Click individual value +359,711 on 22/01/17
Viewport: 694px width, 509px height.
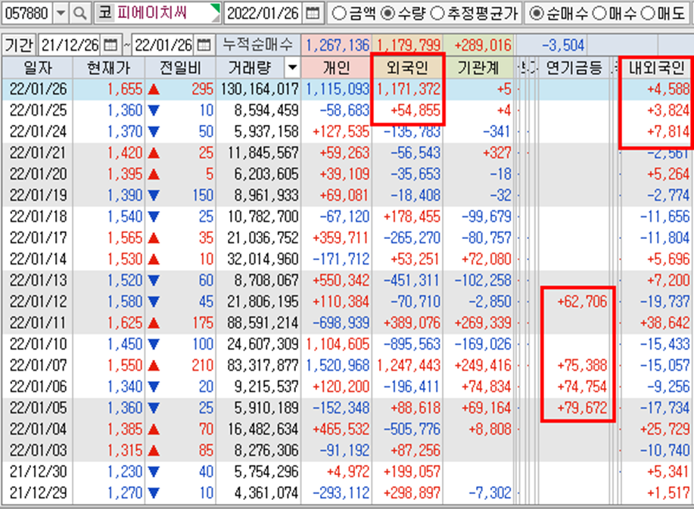[x=341, y=238]
